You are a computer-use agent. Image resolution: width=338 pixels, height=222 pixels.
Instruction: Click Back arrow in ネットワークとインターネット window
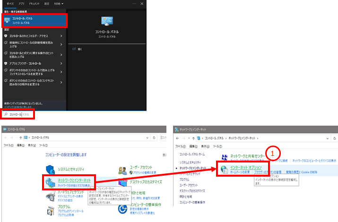point(177,138)
